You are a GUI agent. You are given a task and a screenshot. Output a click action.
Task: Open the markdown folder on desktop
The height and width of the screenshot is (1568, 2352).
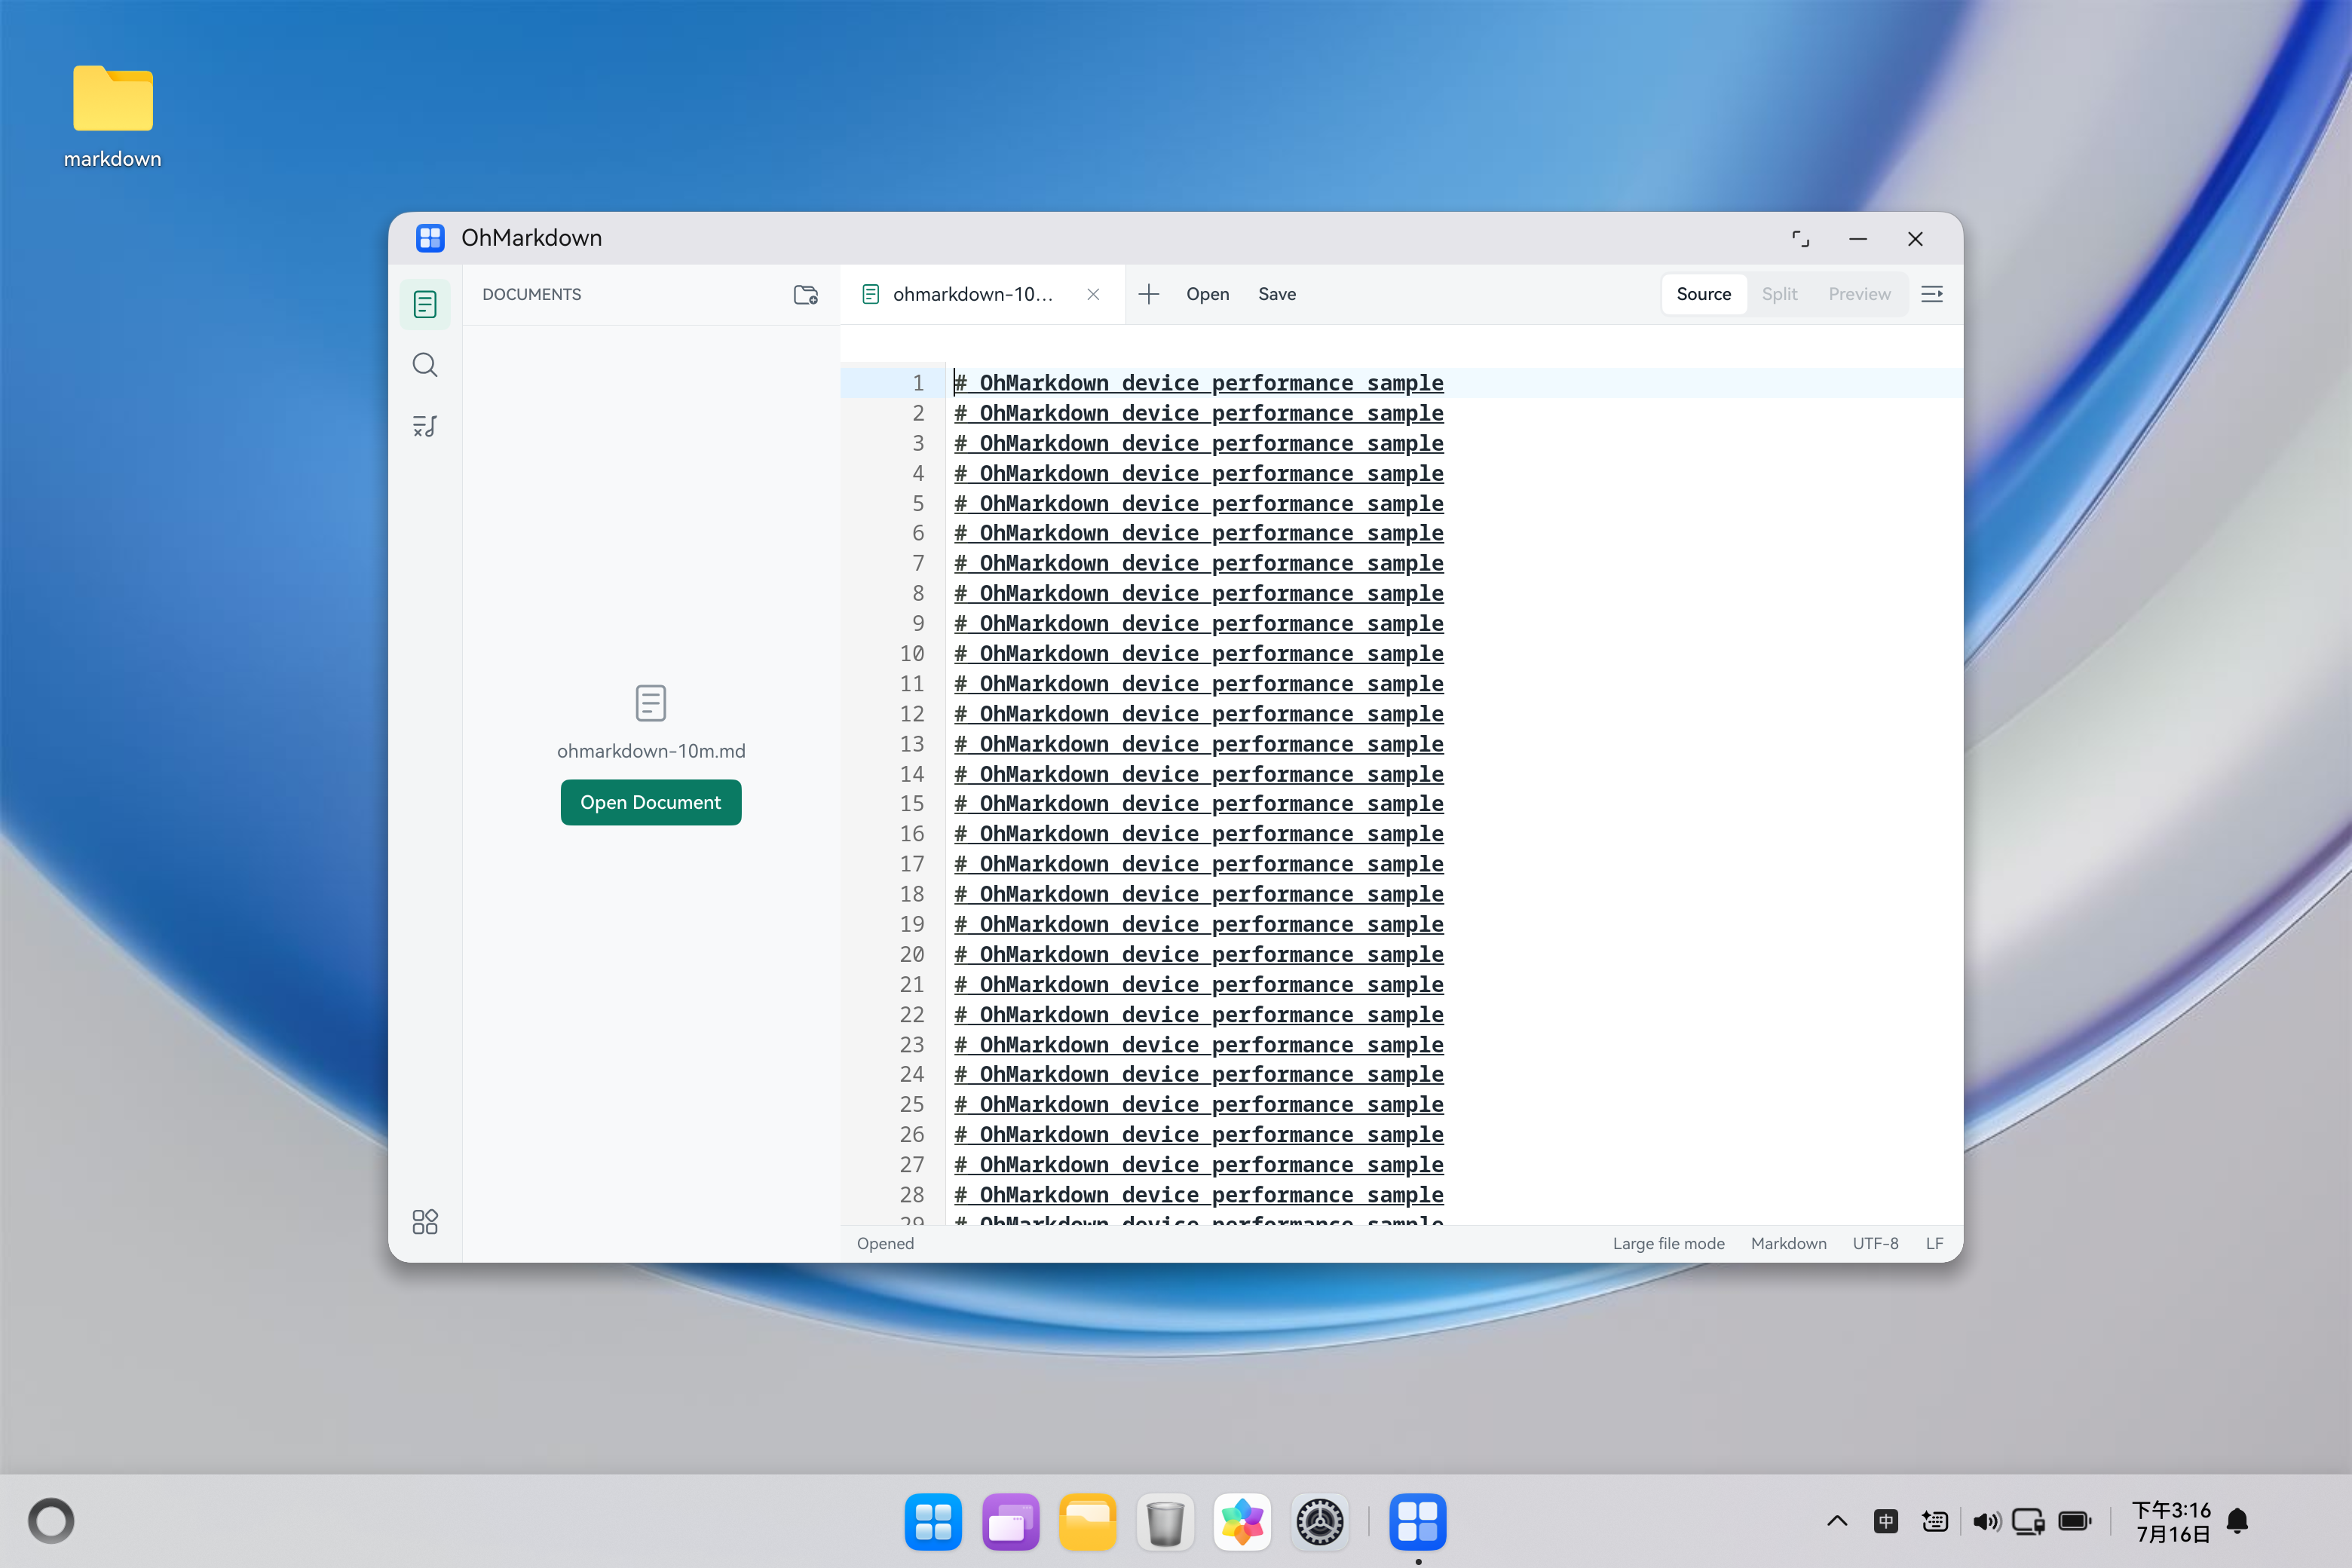click(x=112, y=116)
